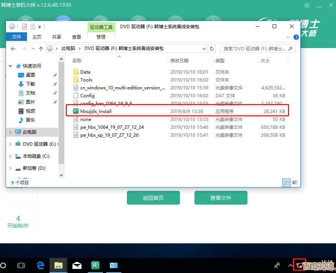This screenshot has height=273, width=336.
Task: Click the navigation pane vertical scrollbar
Action: coord(62,113)
